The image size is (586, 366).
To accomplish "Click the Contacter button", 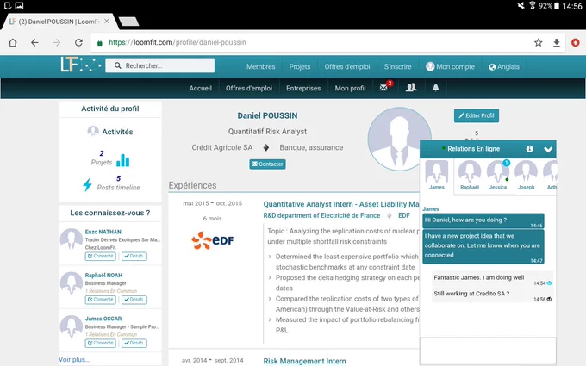I will [x=268, y=164].
